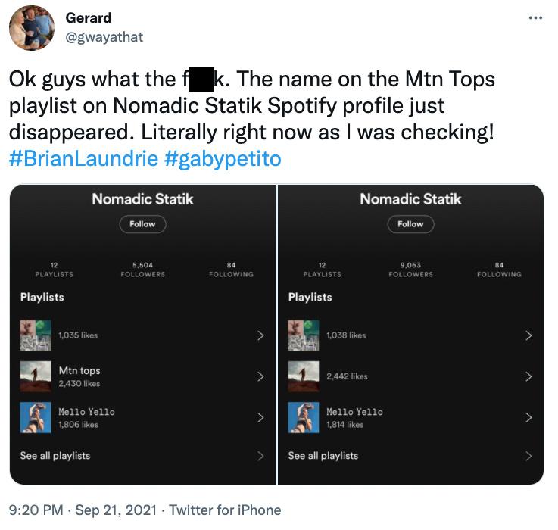Screen dimensions: 558x530
Task: Click Follow in the right Nomadic Statik profile
Action: pyautogui.click(x=410, y=224)
